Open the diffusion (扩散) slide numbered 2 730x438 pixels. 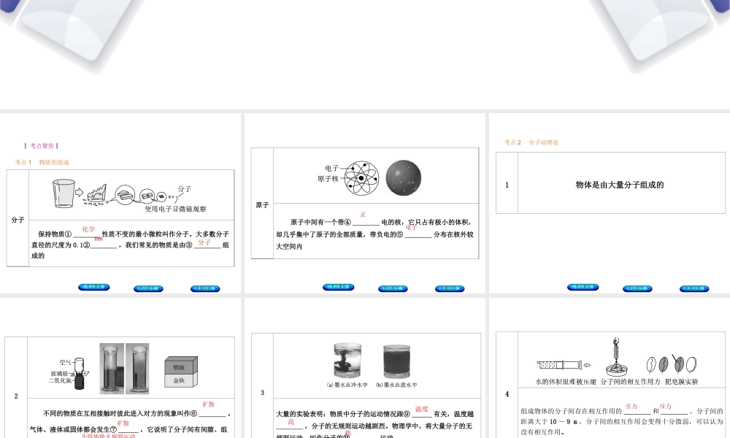point(120,368)
